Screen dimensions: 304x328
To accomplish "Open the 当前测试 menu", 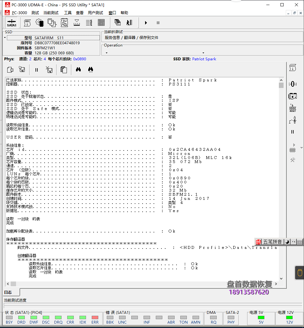I will click(x=51, y=13).
